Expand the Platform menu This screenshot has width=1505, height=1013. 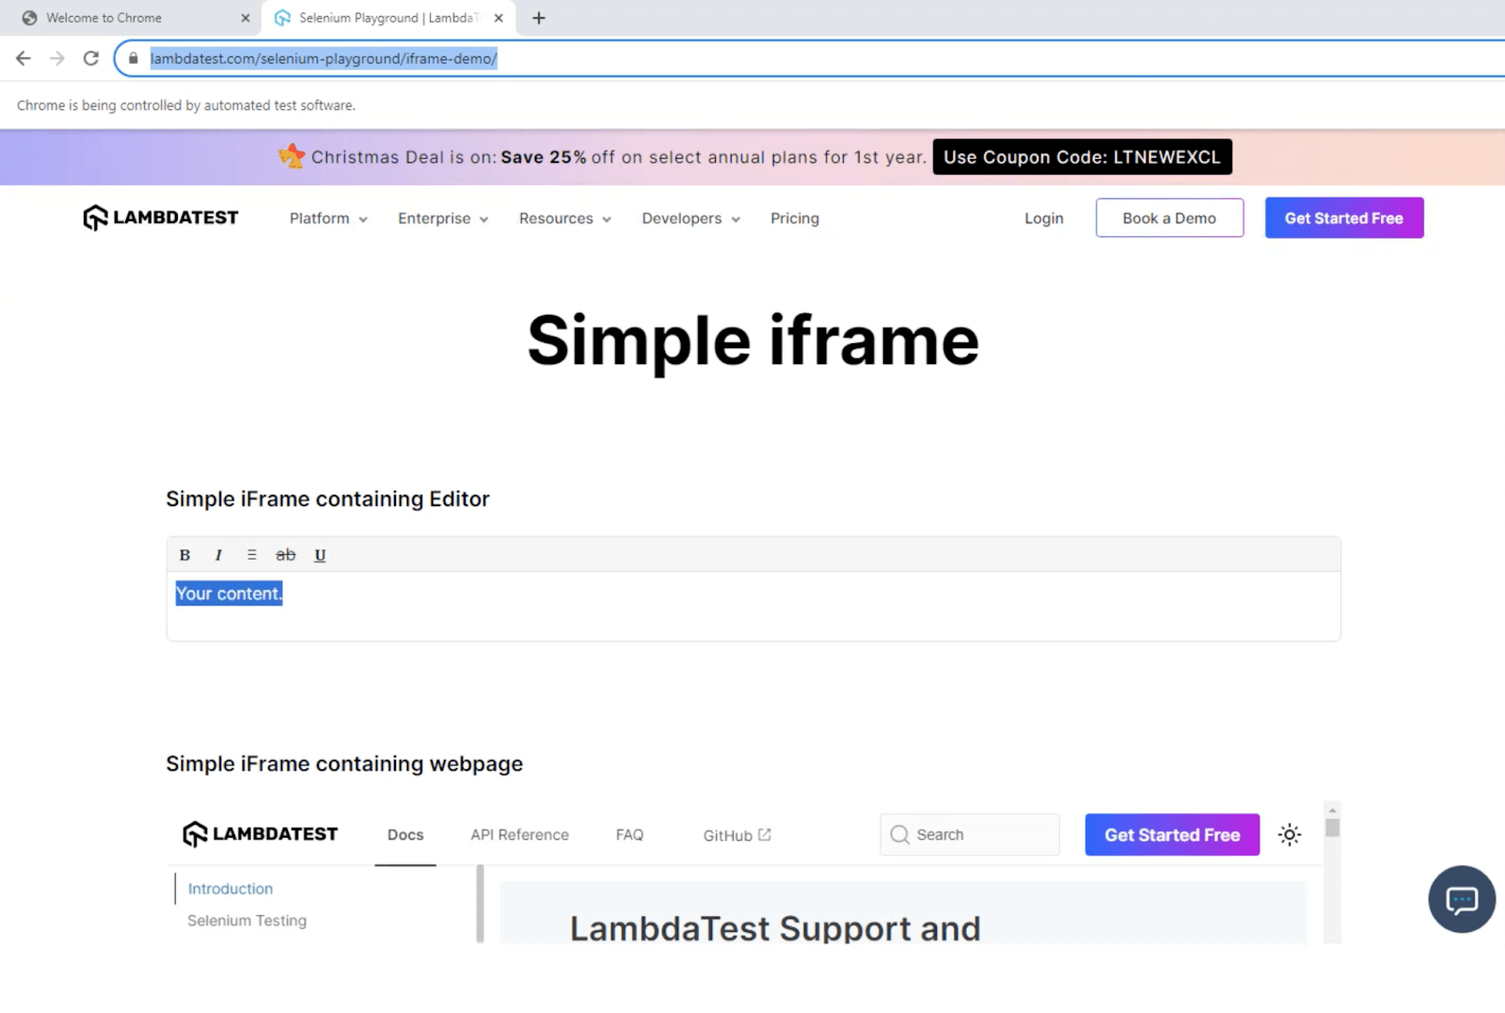[x=328, y=218]
